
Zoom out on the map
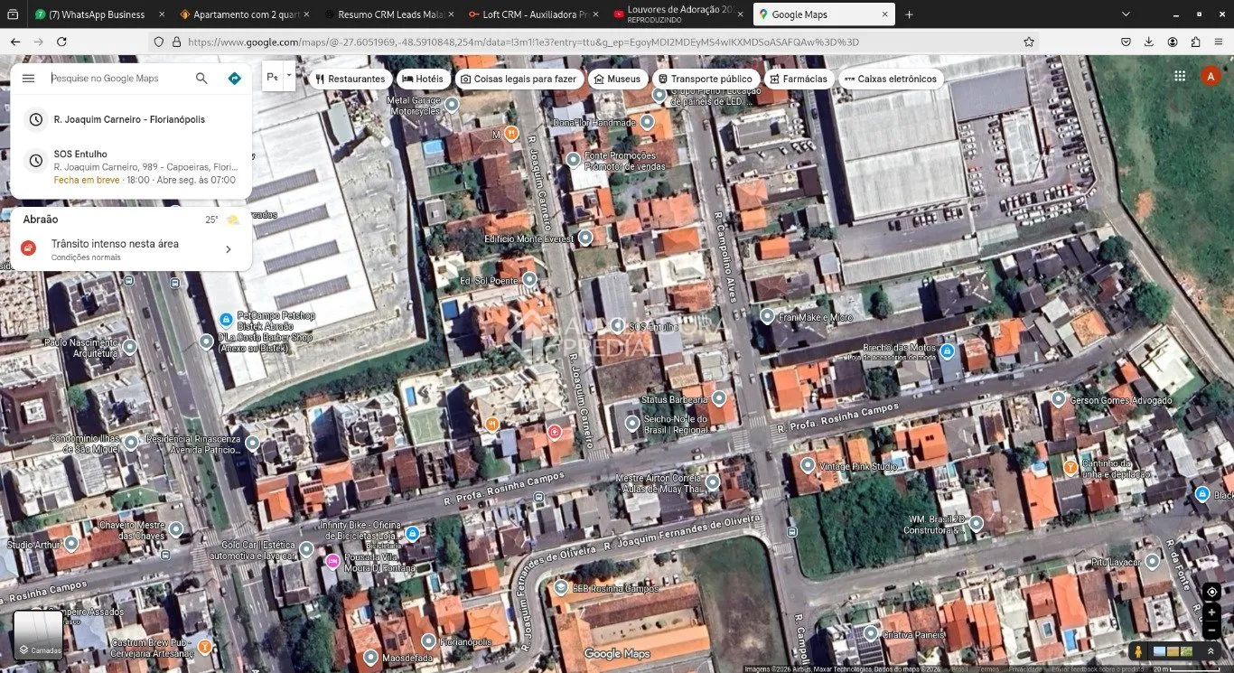(x=1211, y=631)
